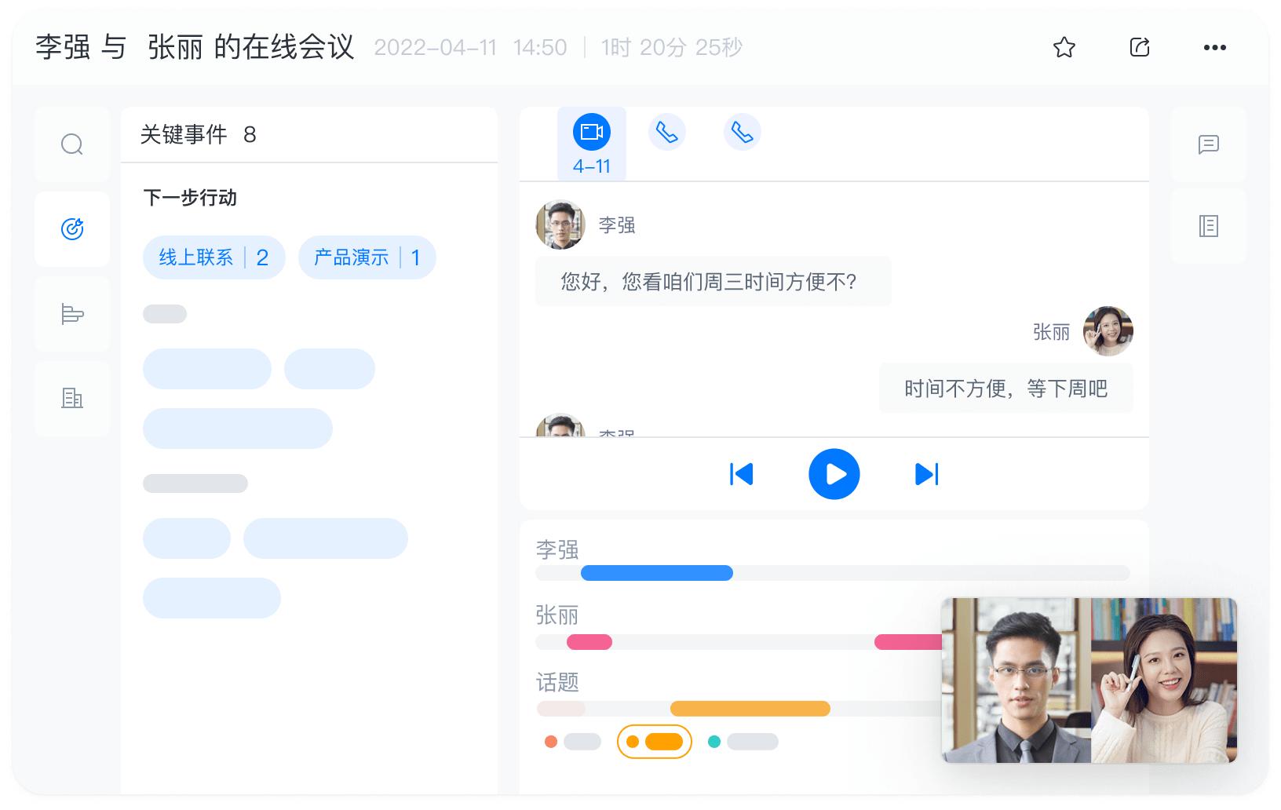Click the orange topic segment on 话题 track

[x=750, y=709]
